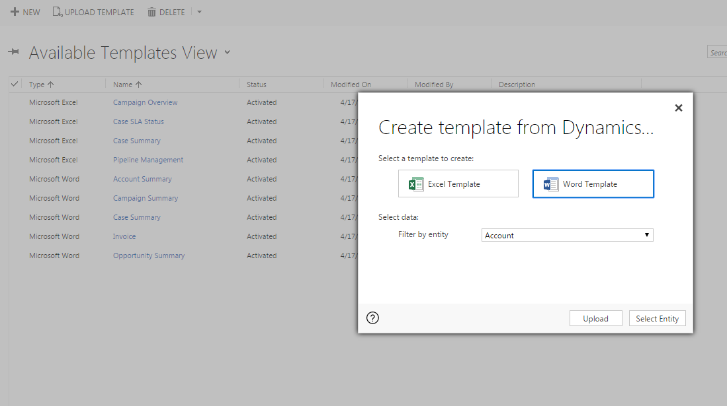
Task: Toggle the select-all rows checkmark
Action: 15,85
